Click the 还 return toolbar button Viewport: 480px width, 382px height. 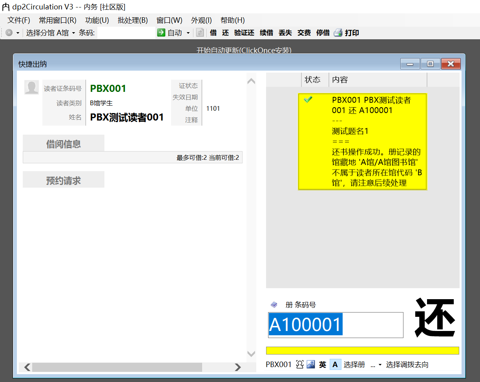tap(225, 33)
